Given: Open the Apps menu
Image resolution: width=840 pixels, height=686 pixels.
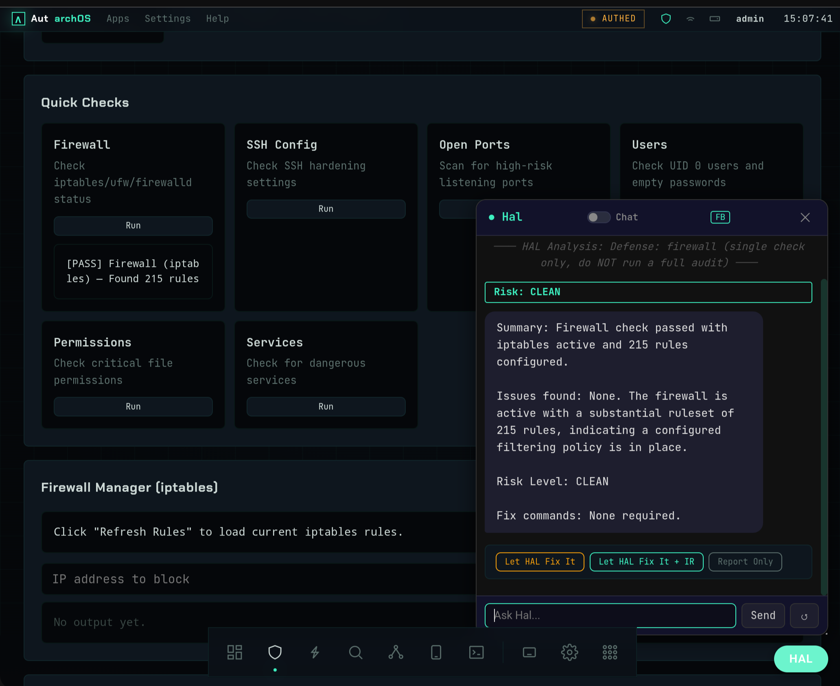Looking at the screenshot, I should 118,19.
